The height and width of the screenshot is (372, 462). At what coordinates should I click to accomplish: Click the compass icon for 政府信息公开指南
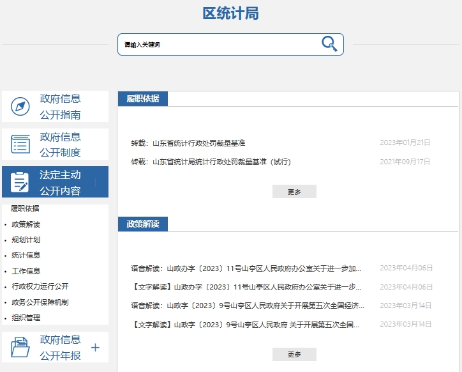[20, 107]
